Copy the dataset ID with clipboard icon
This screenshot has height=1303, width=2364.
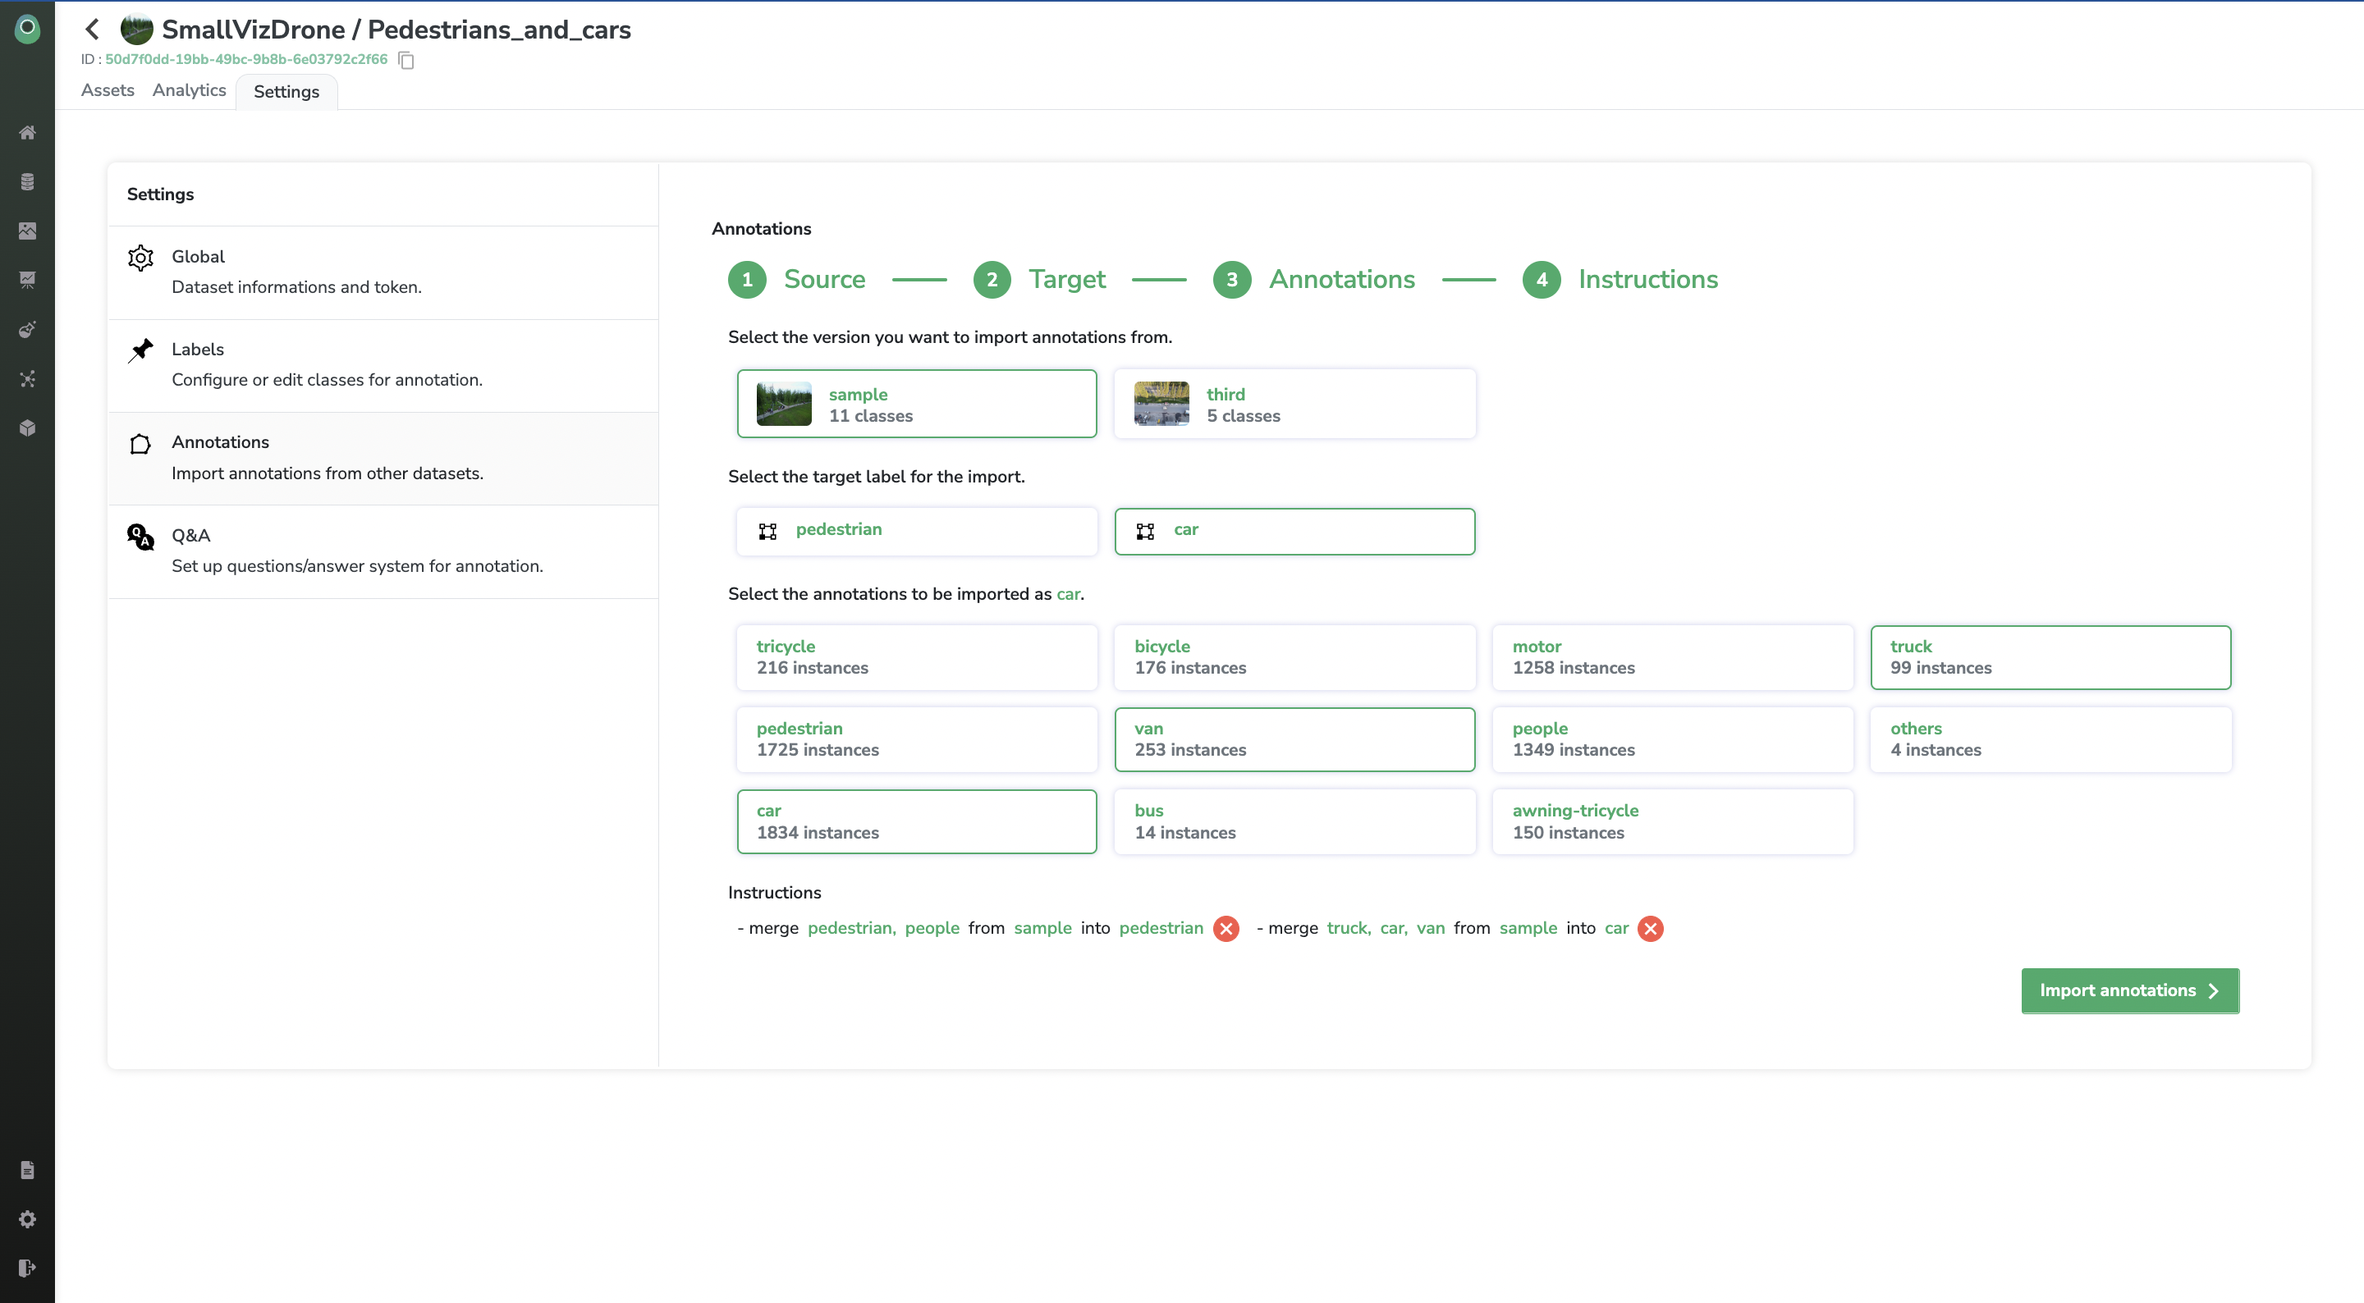tap(406, 61)
